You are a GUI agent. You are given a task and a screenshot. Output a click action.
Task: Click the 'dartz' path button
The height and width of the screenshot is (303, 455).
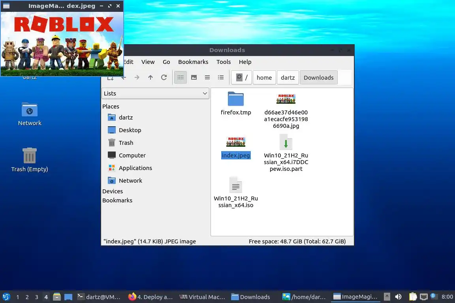click(288, 77)
